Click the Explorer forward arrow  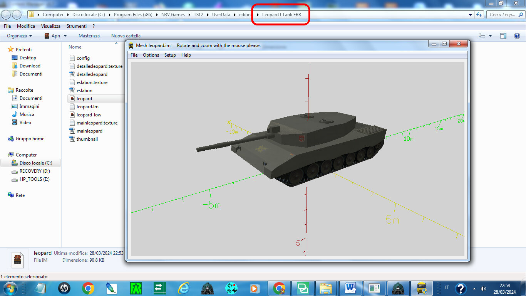pos(17,15)
